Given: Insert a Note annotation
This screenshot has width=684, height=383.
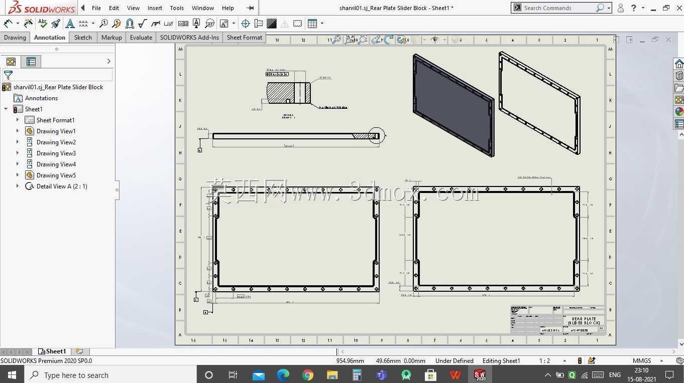Looking at the screenshot, I should click(70, 23).
